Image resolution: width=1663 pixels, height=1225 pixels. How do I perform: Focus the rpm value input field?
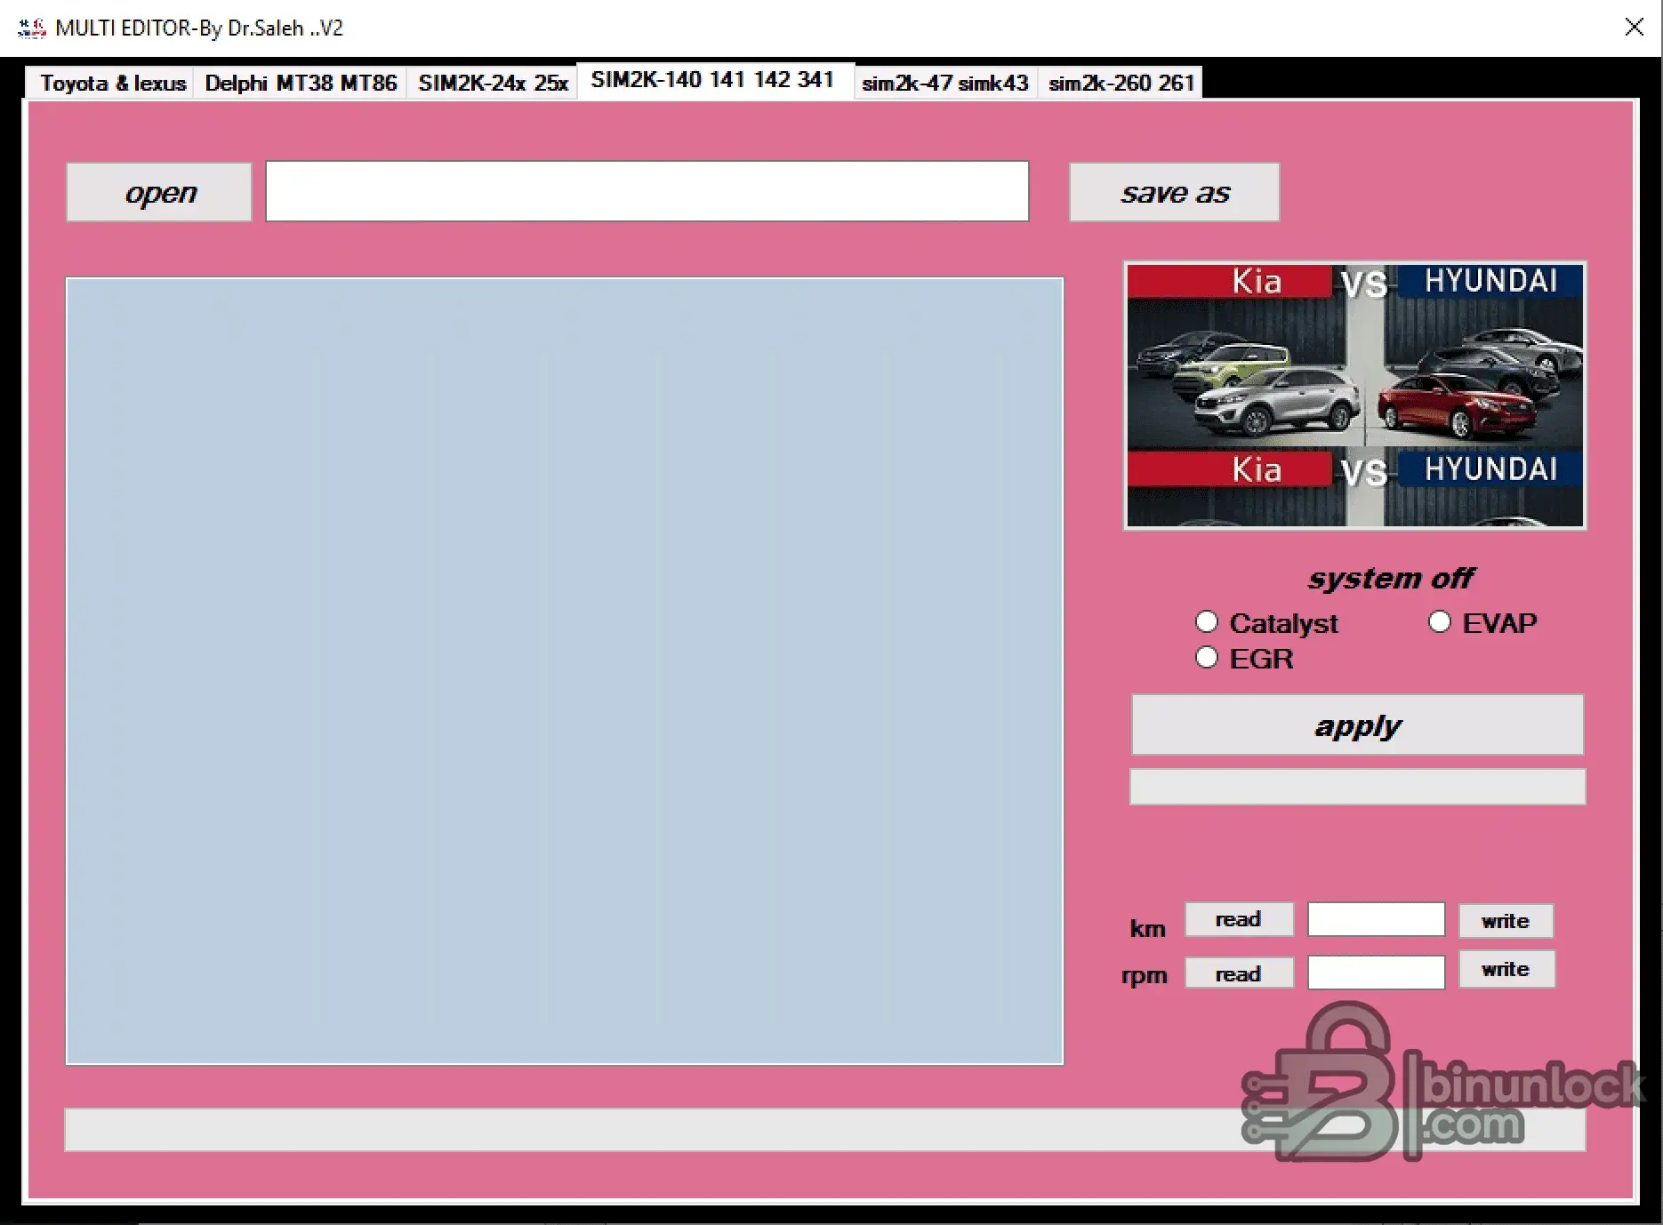pyautogui.click(x=1376, y=973)
